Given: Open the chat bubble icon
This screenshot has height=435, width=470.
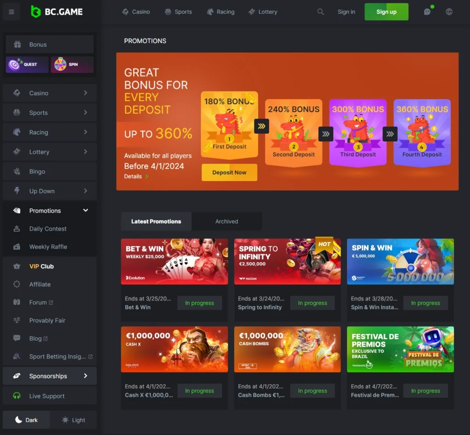Looking at the screenshot, I should click(427, 12).
